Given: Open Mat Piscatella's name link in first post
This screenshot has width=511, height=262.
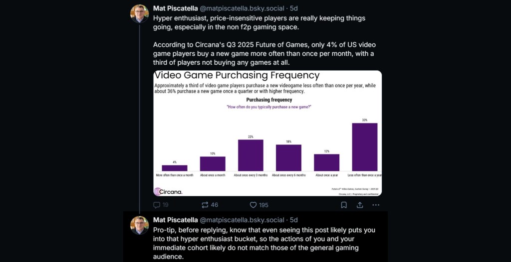Looking at the screenshot, I should point(175,8).
